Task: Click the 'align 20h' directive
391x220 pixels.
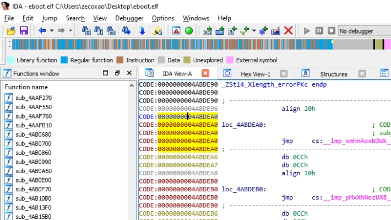Action: [x=298, y=109]
